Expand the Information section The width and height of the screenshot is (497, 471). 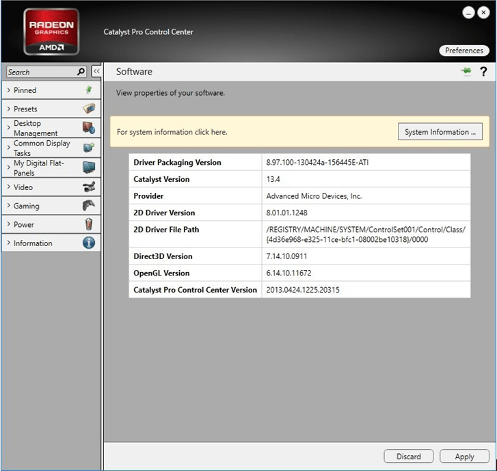(x=32, y=243)
